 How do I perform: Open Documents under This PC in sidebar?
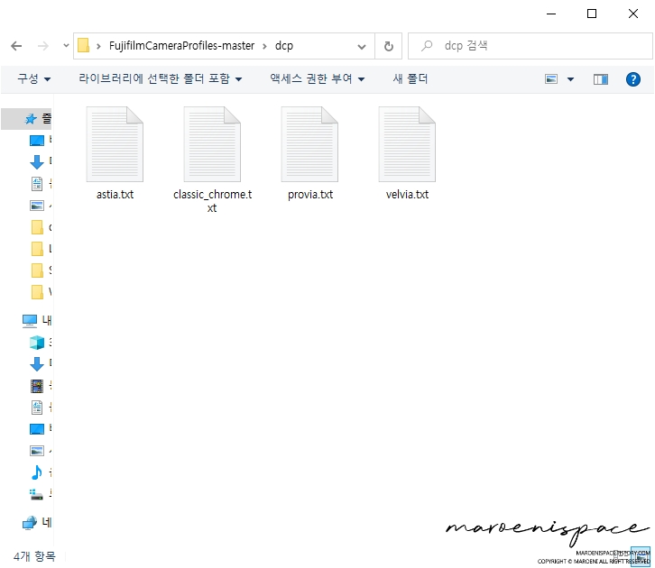coord(37,408)
